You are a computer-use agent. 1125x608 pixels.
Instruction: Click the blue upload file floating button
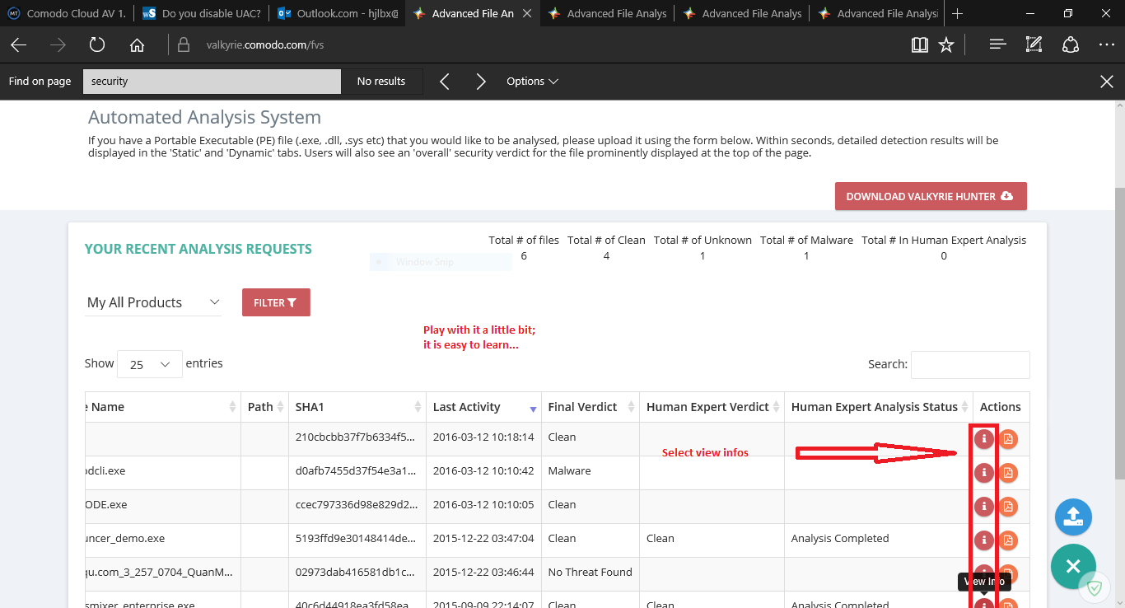pyautogui.click(x=1072, y=517)
